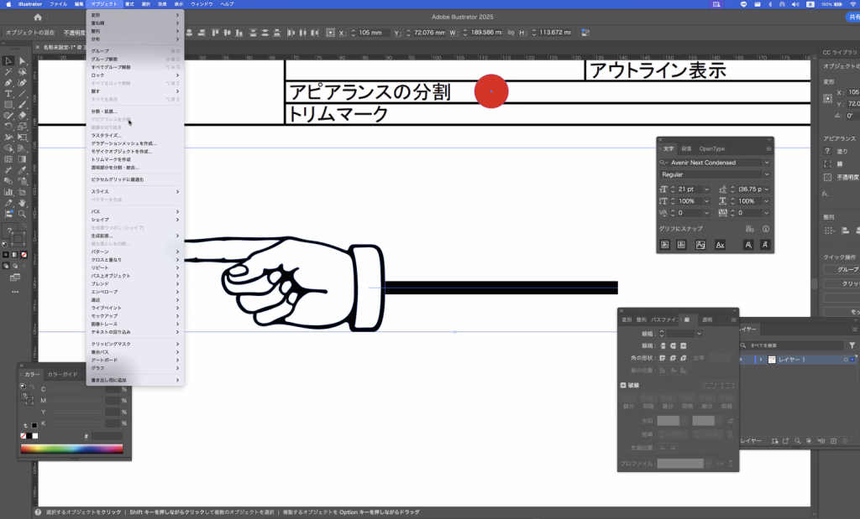
Task: Click the color spectrum bar in カラー panel
Action: 71,449
